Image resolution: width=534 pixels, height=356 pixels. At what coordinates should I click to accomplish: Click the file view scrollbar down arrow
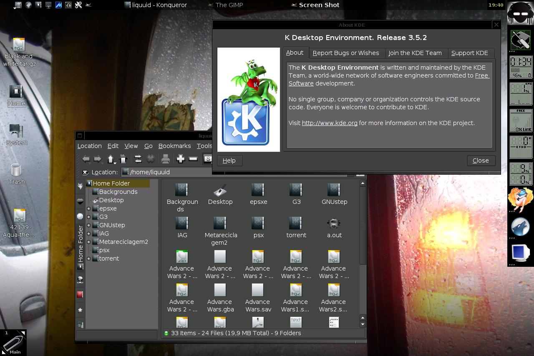363,324
